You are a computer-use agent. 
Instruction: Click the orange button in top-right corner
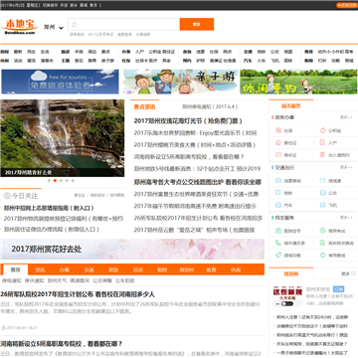pos(347,5)
